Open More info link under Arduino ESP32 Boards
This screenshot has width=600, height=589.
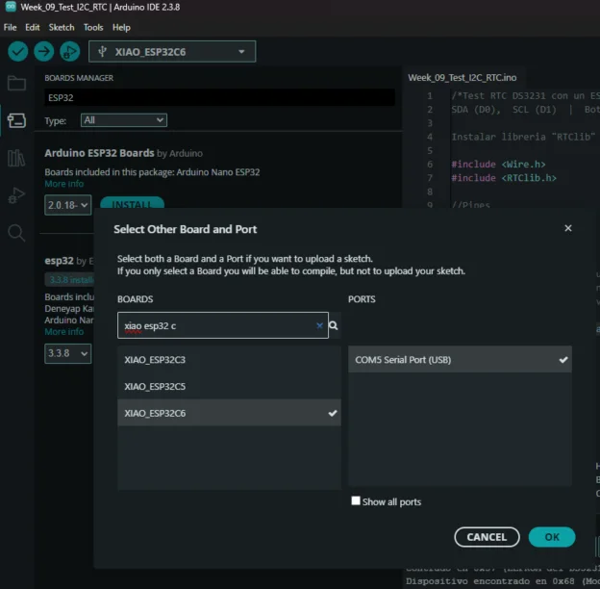63,184
